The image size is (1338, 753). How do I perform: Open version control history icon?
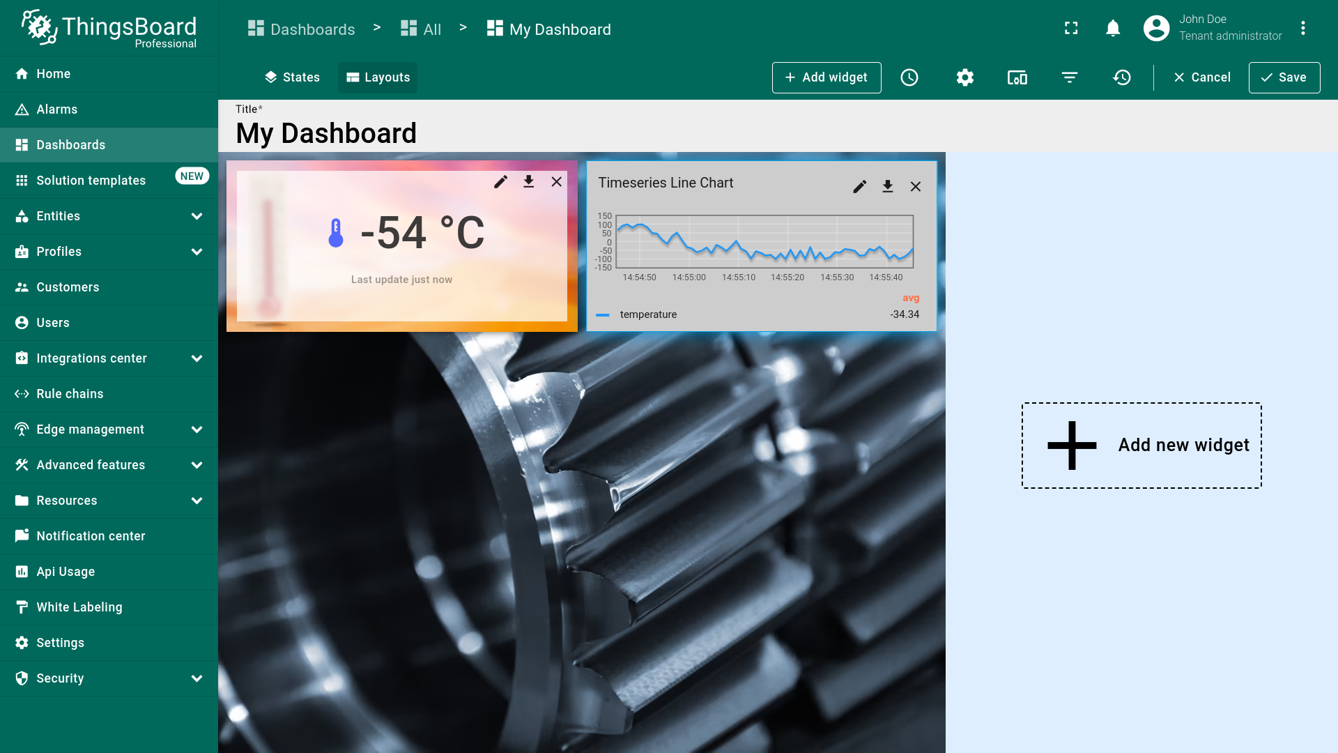(x=1122, y=77)
